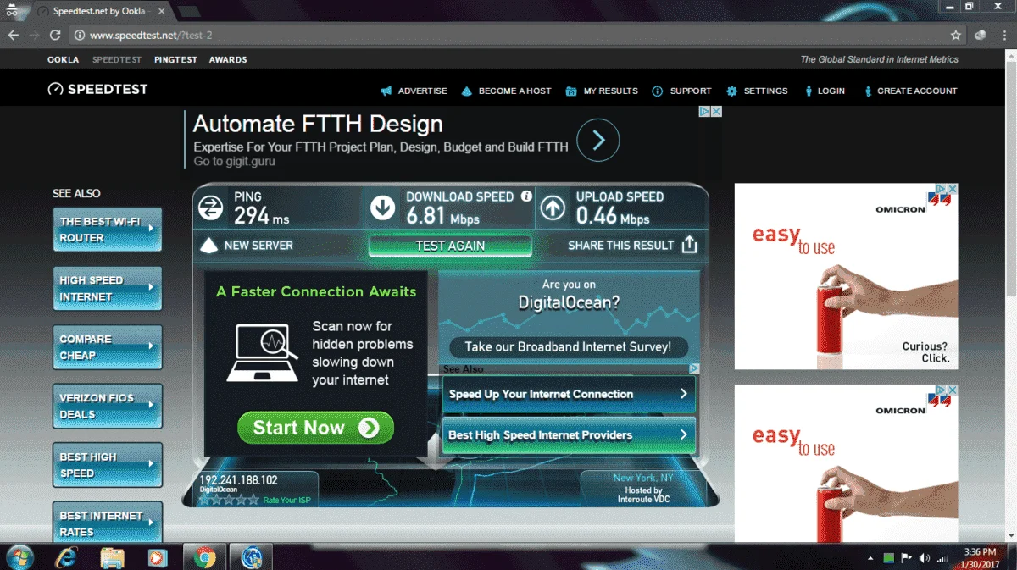The width and height of the screenshot is (1017, 570).
Task: Show hidden tray icons arrow
Action: tap(871, 558)
